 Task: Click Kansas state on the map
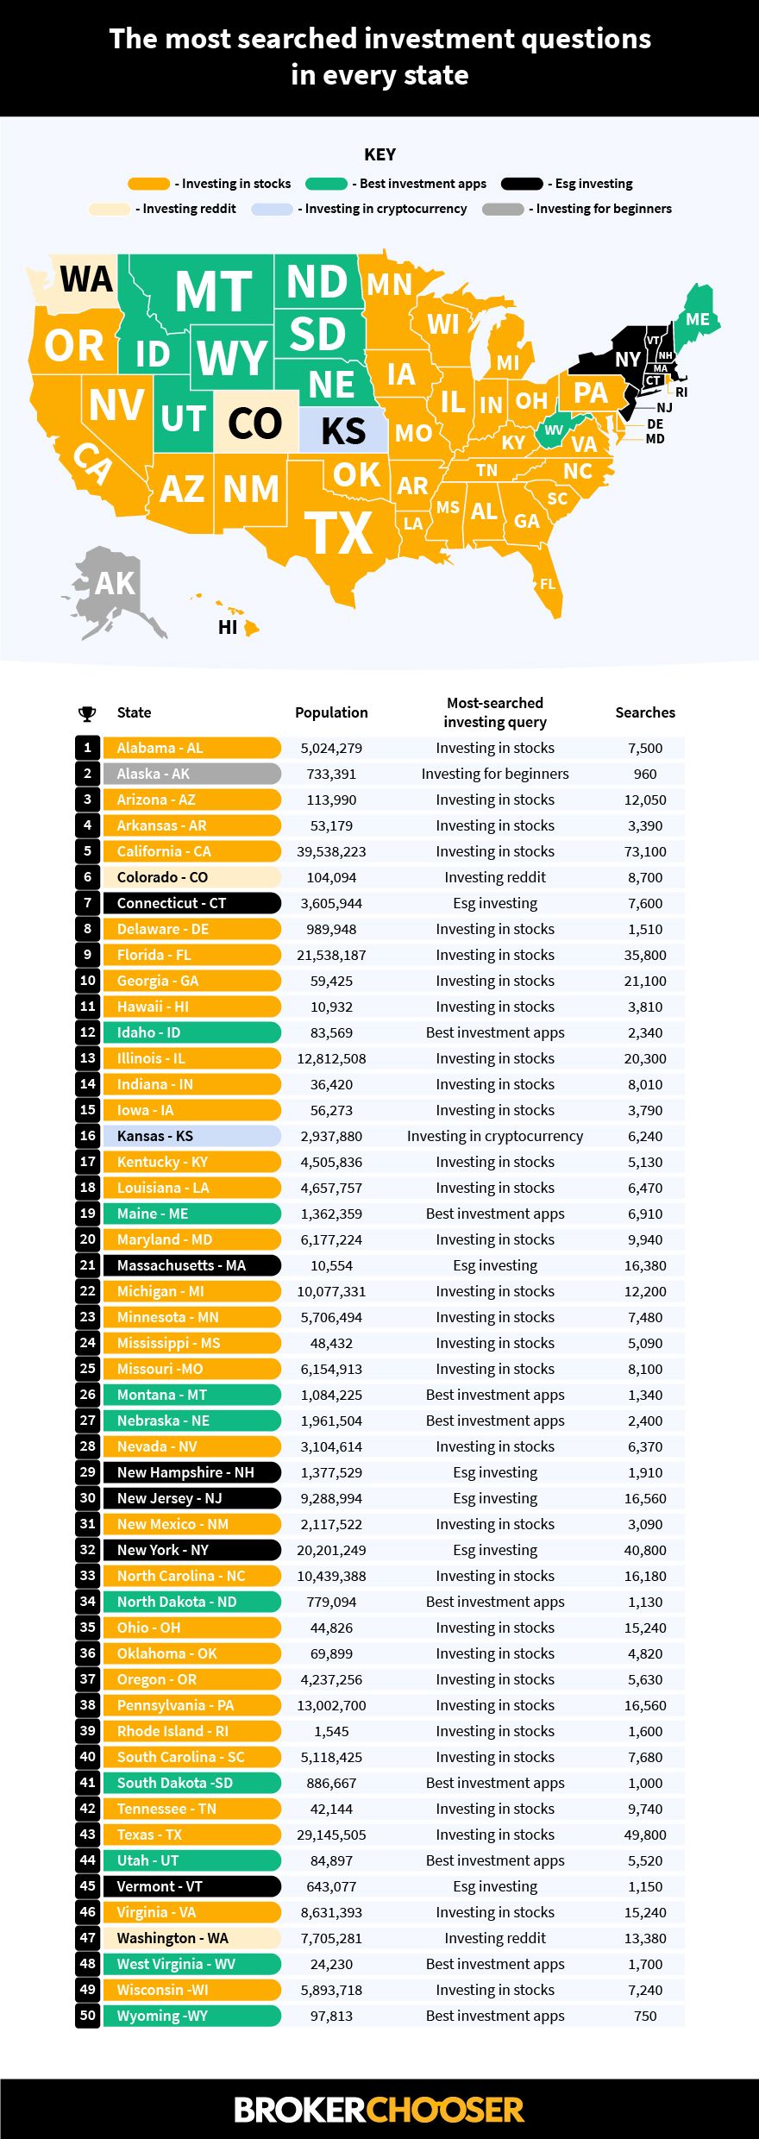[343, 430]
